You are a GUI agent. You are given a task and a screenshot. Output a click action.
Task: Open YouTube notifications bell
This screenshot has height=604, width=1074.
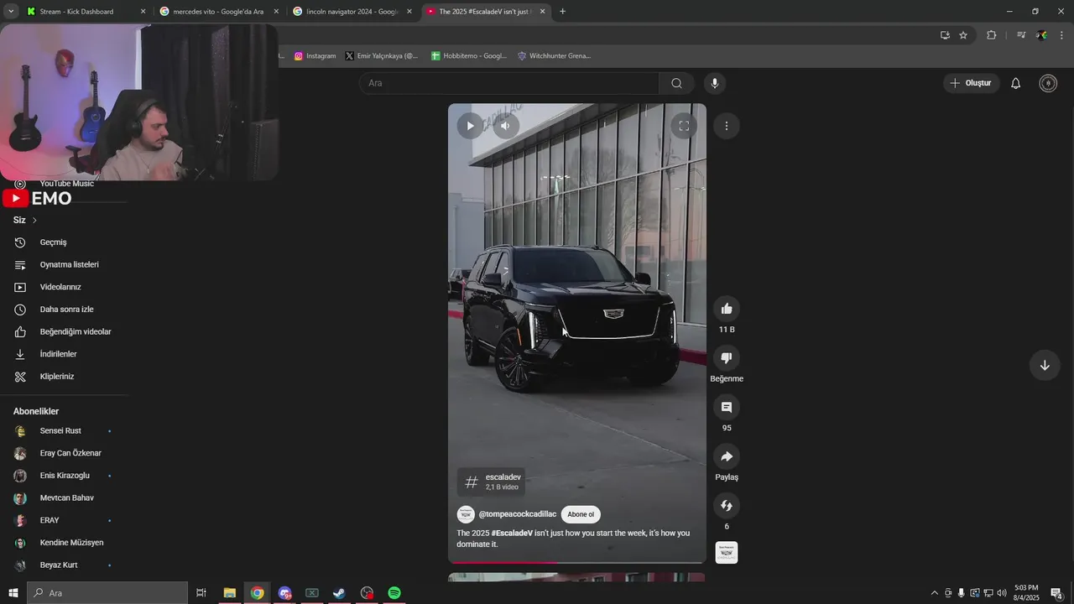tap(1015, 83)
